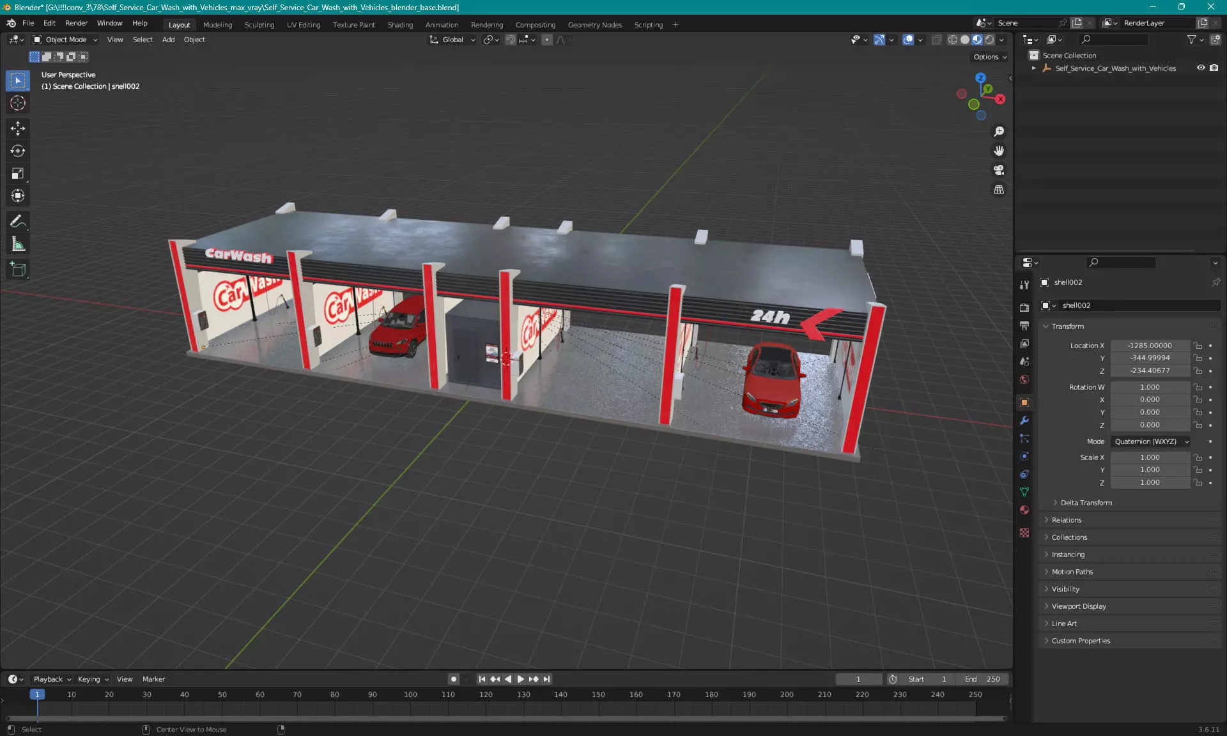The height and width of the screenshot is (736, 1227).
Task: Open the Object Mode dropdown
Action: coord(65,40)
